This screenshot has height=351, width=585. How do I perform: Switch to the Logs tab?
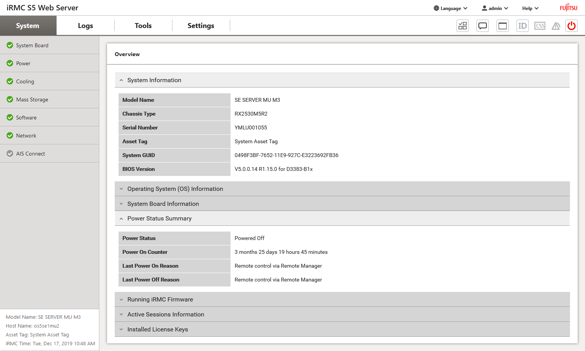click(85, 26)
